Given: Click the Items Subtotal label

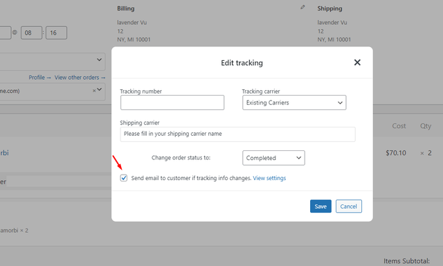Looking at the screenshot, I should click(x=406, y=261).
